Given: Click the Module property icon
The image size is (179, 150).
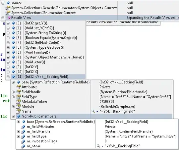Looking at the screenshot, I should click(18, 107).
